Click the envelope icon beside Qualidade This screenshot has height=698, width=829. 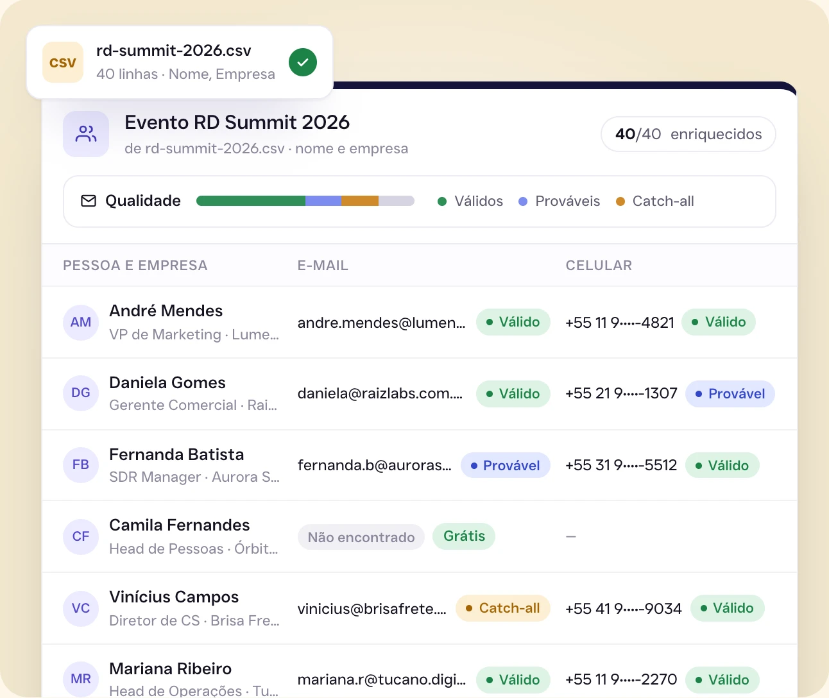tap(89, 201)
